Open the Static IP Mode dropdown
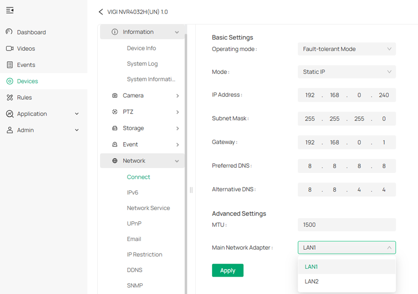 point(346,72)
